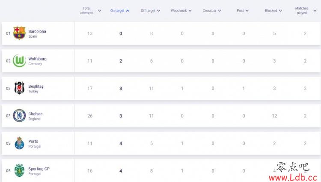Click the Sporting CP club crest
The height and width of the screenshot is (182, 321).
click(x=19, y=170)
